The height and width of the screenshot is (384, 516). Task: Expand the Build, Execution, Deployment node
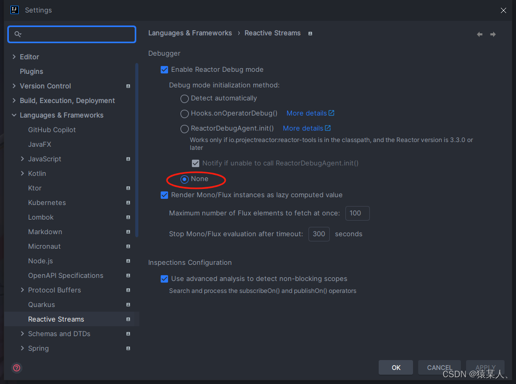14,100
